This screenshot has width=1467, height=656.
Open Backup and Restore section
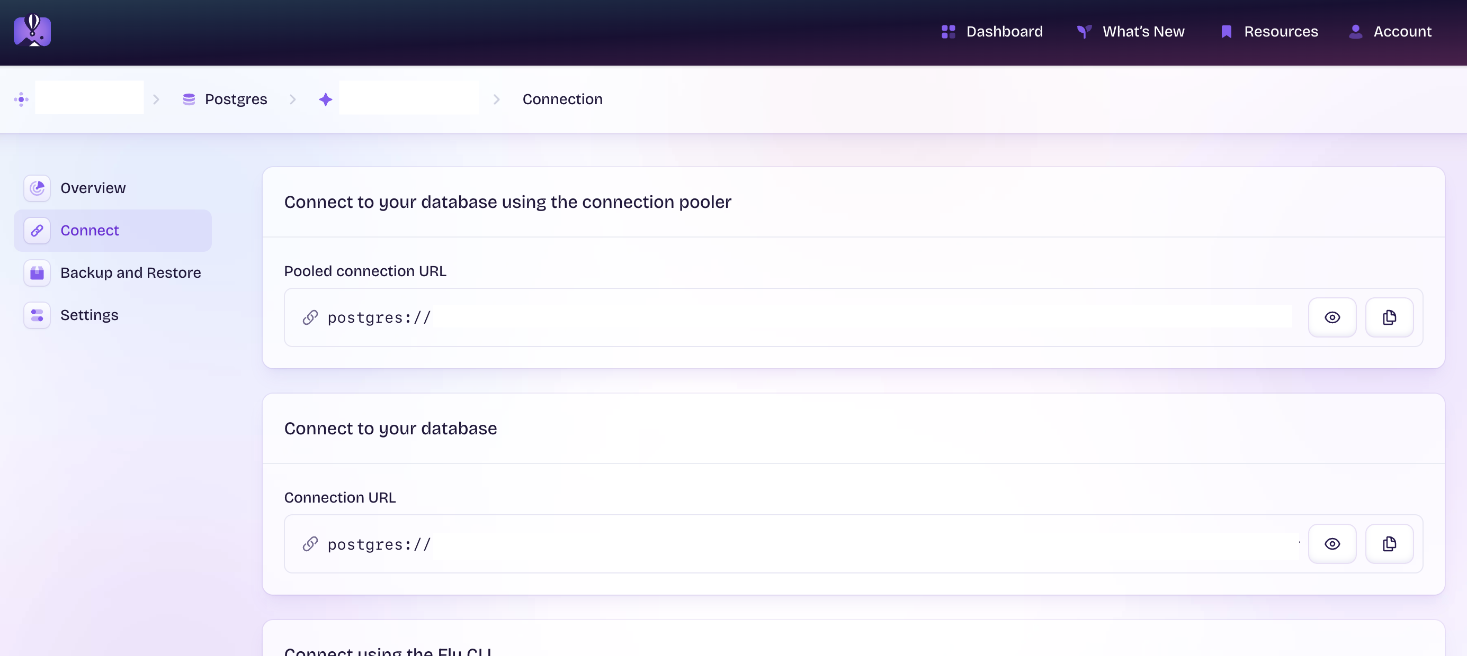[113, 272]
